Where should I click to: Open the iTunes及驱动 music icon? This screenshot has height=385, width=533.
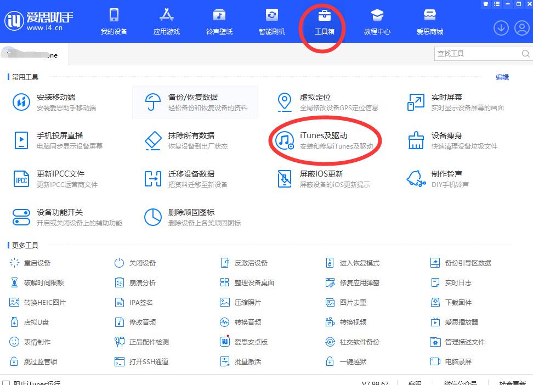285,140
